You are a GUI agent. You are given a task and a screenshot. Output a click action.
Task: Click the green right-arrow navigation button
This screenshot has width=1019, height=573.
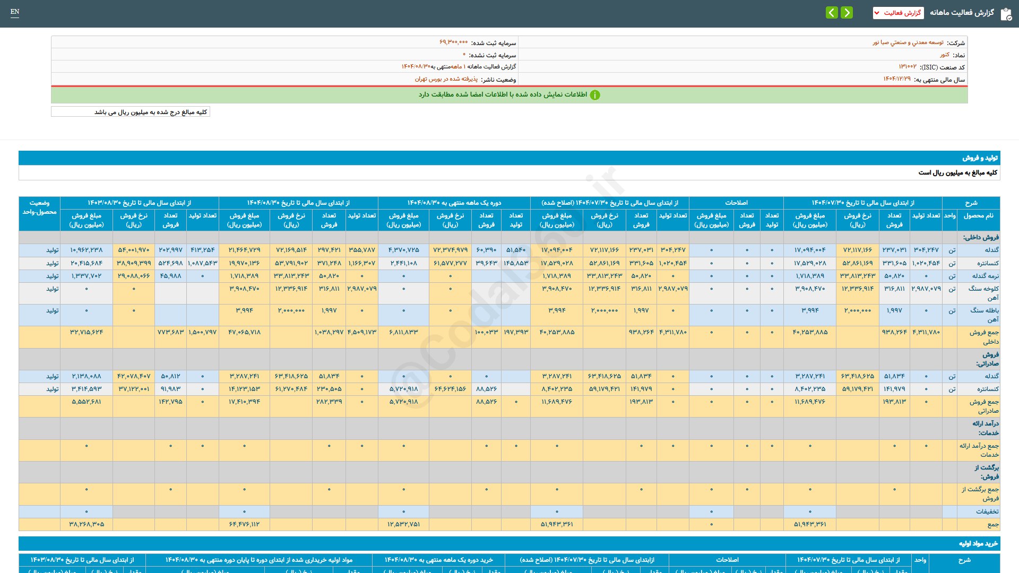click(847, 12)
